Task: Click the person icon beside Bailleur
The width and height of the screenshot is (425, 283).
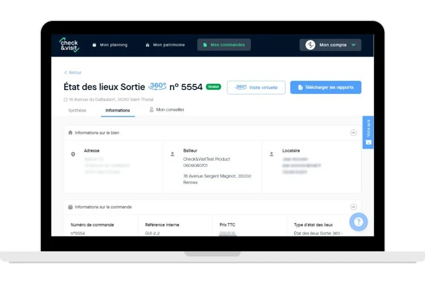Action: [172, 154]
